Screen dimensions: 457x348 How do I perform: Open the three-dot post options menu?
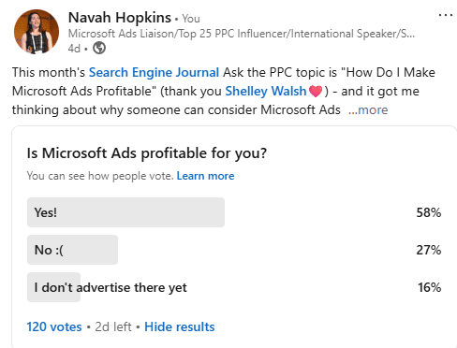446,15
